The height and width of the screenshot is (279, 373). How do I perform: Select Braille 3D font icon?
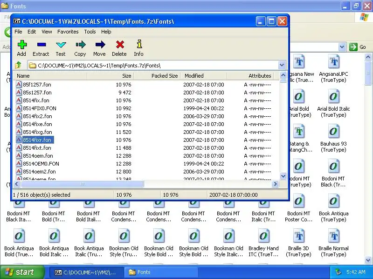(x=298, y=236)
